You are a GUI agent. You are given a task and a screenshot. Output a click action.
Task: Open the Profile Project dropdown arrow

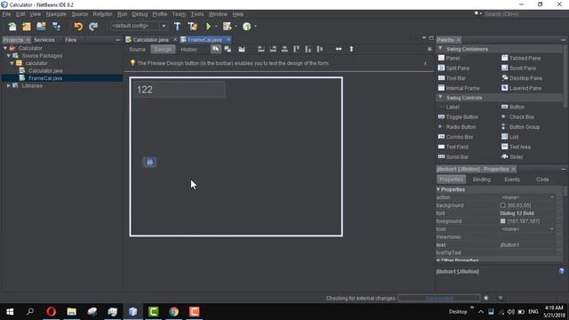coord(255,26)
